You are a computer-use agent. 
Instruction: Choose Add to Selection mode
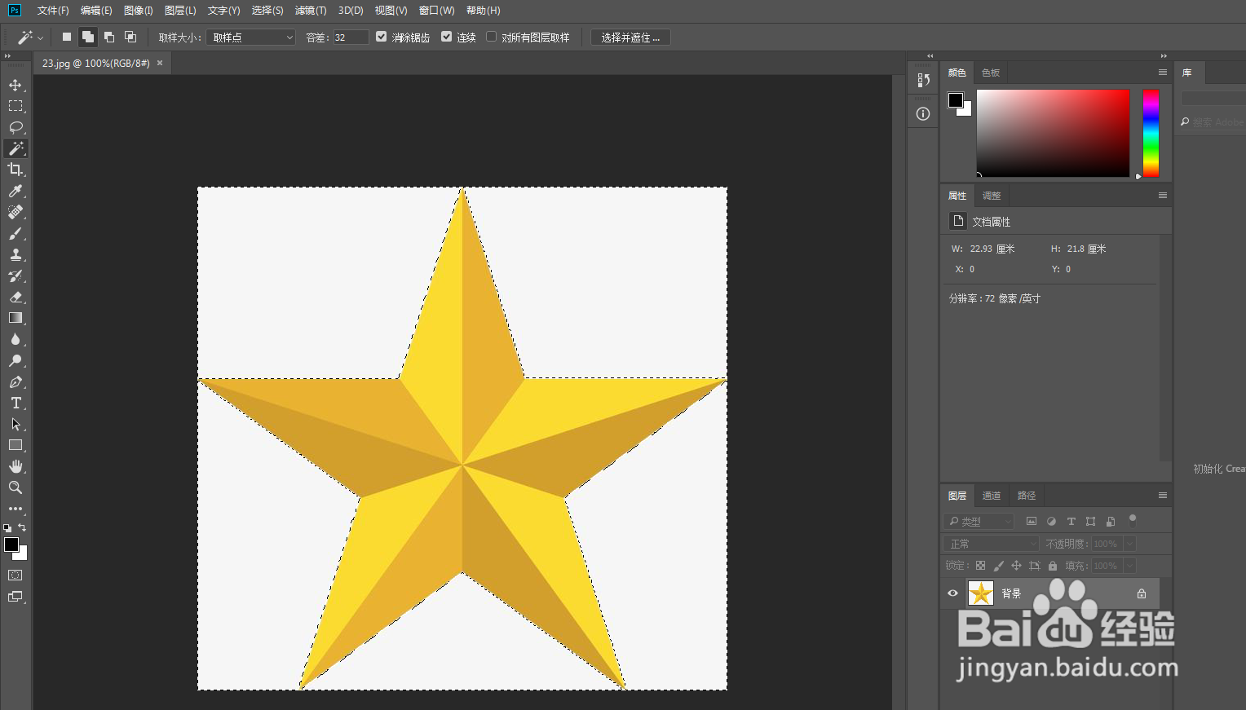pos(88,37)
